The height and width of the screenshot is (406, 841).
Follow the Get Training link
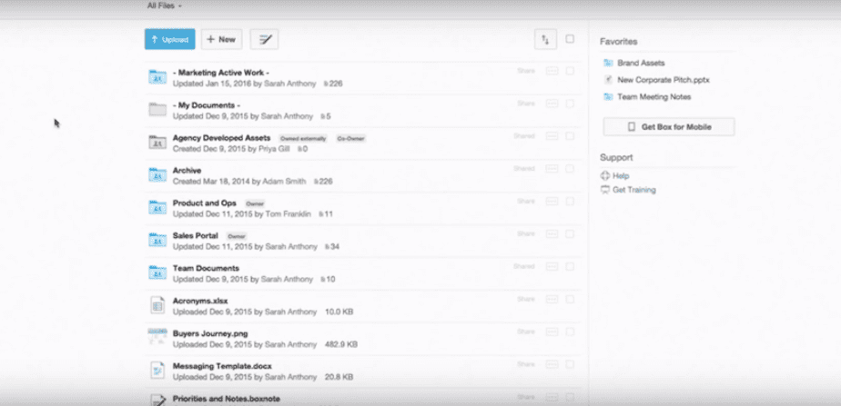(633, 190)
